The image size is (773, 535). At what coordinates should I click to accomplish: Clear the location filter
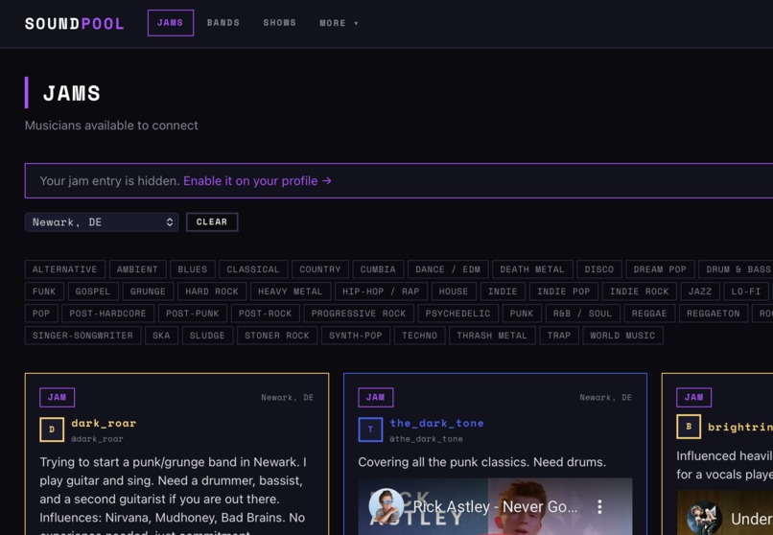click(x=212, y=222)
